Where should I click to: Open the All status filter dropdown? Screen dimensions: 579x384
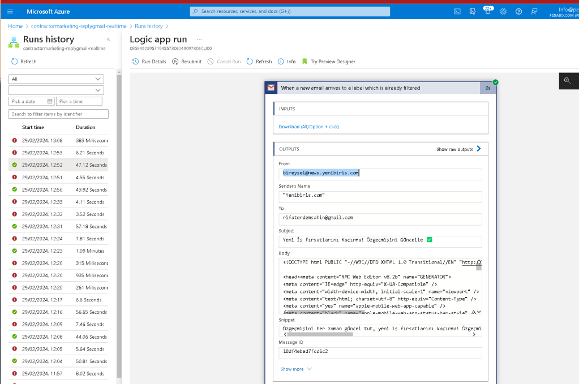point(56,79)
